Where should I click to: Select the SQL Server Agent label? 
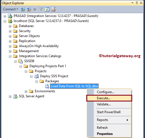[x=31, y=96]
